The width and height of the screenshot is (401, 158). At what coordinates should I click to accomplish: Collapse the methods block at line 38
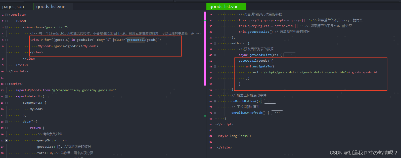tap(215, 44)
